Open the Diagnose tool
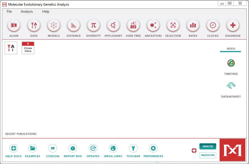The image size is (249, 164). pos(233,26)
